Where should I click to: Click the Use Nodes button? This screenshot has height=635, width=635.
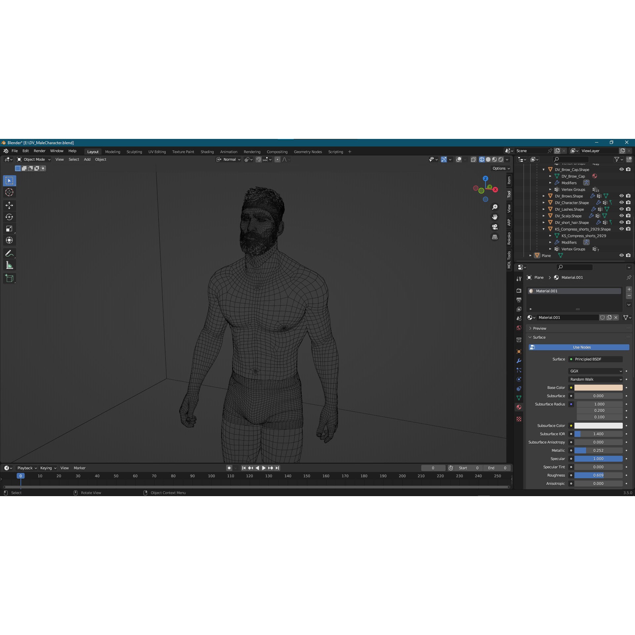coord(581,347)
